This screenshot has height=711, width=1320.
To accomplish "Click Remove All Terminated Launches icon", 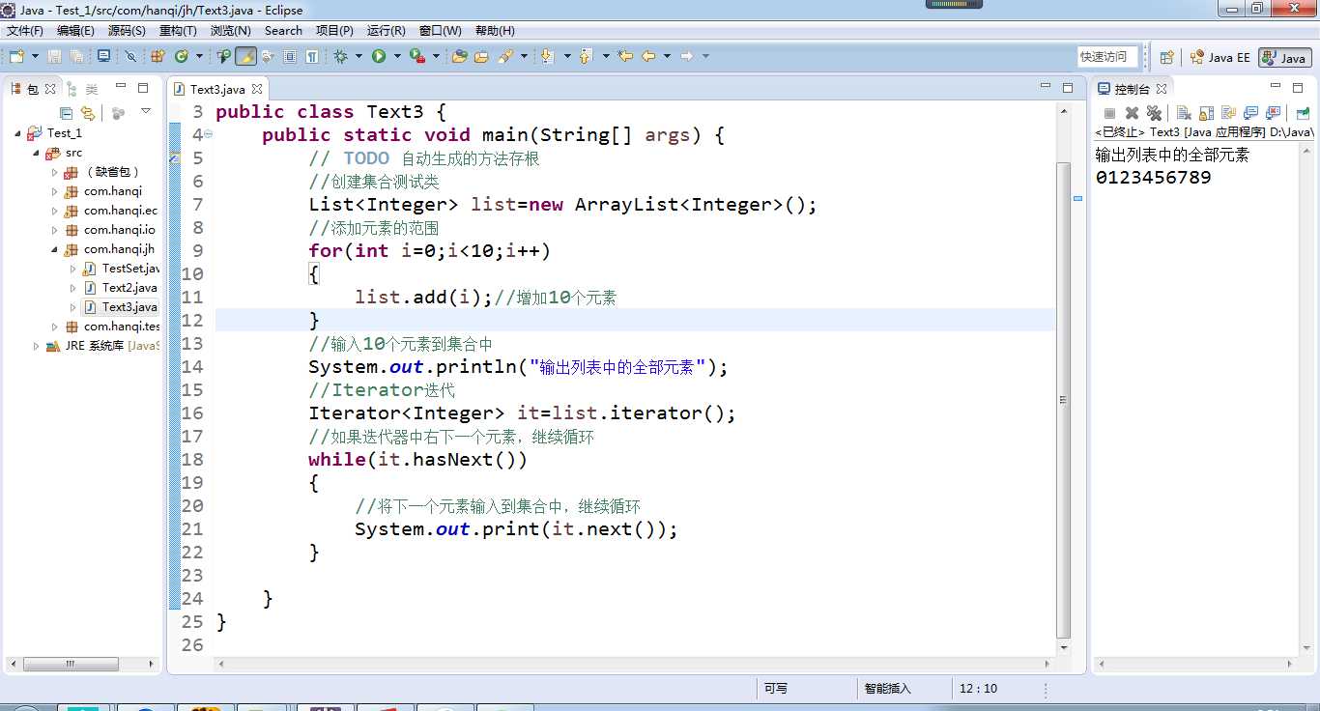I will pyautogui.click(x=1153, y=113).
